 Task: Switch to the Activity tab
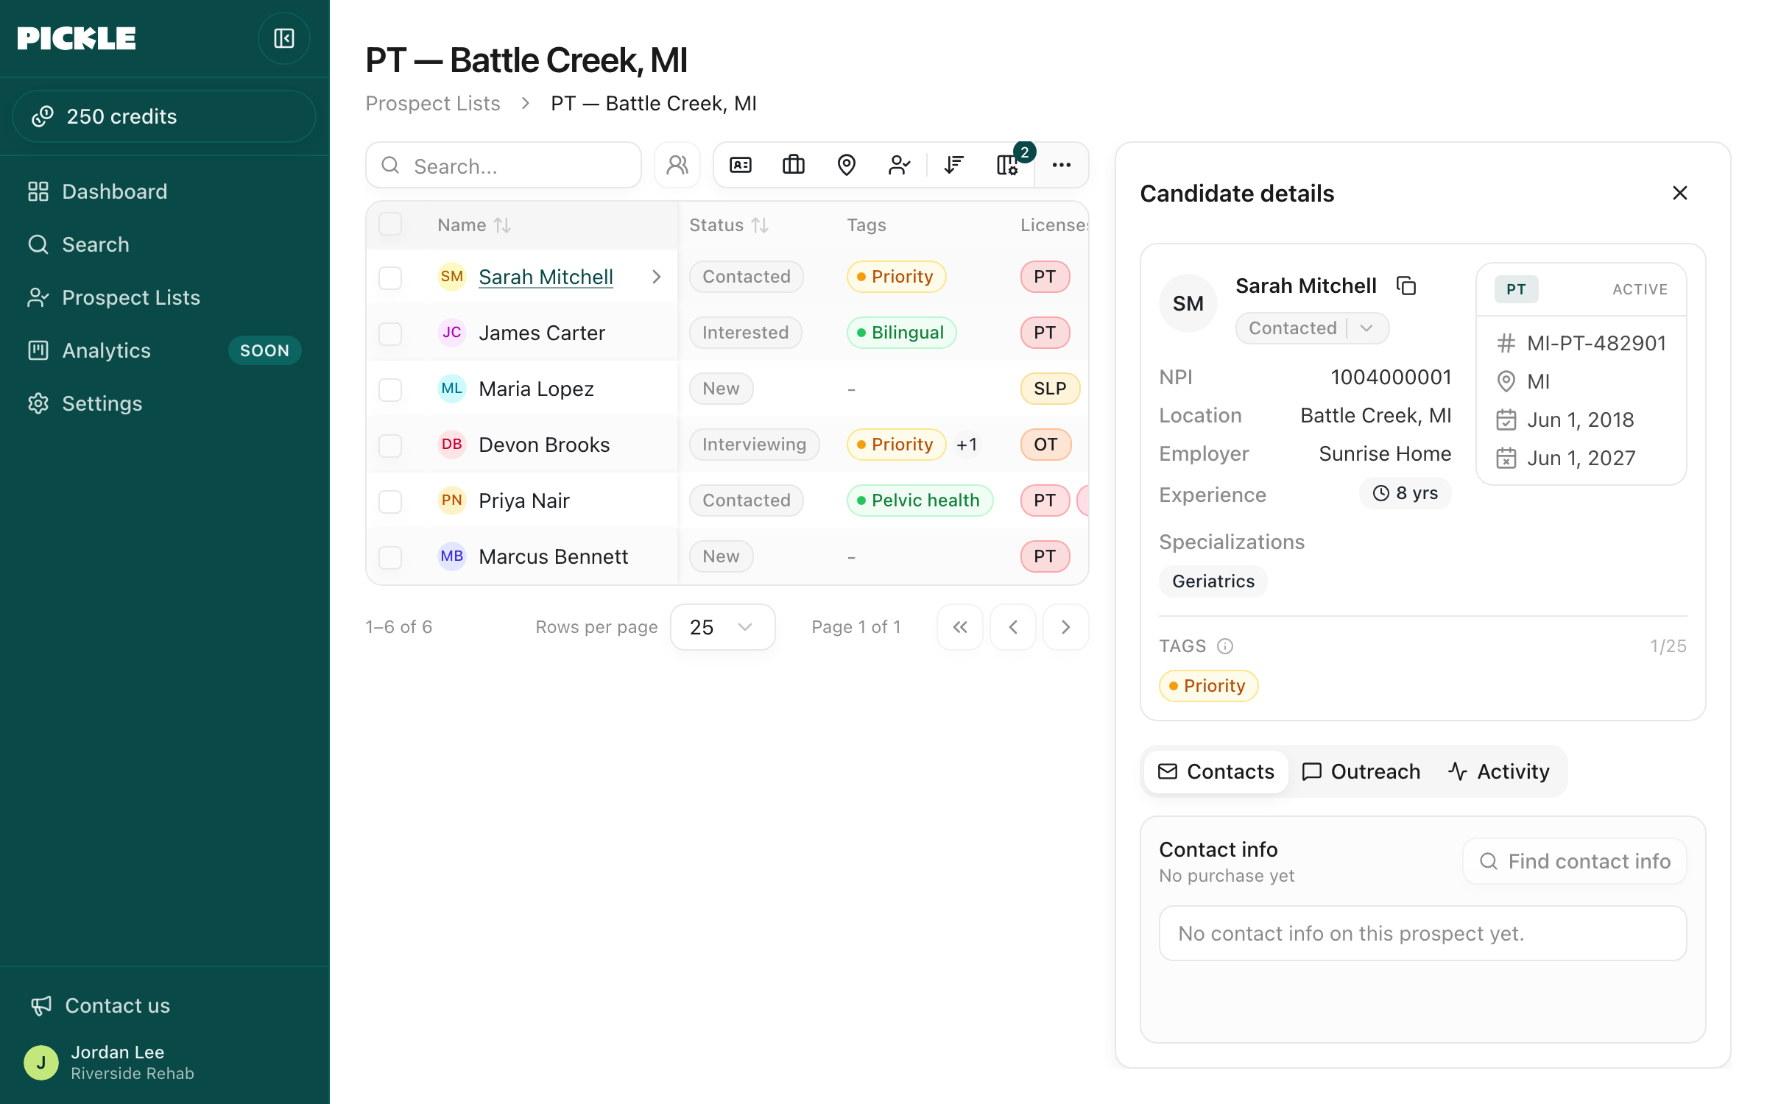pyautogui.click(x=1500, y=771)
